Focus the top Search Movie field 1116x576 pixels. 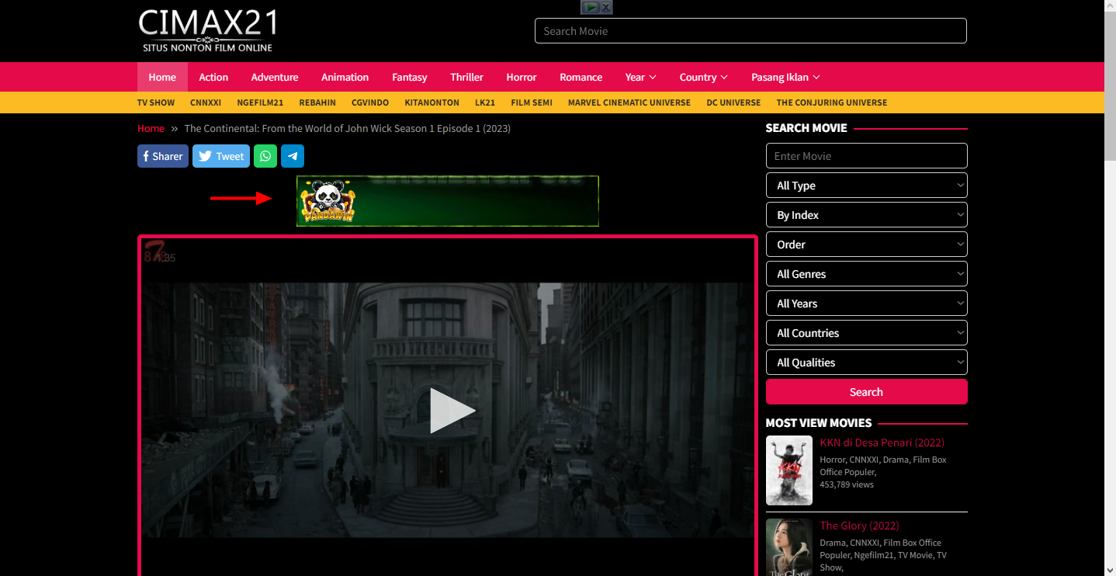(750, 31)
